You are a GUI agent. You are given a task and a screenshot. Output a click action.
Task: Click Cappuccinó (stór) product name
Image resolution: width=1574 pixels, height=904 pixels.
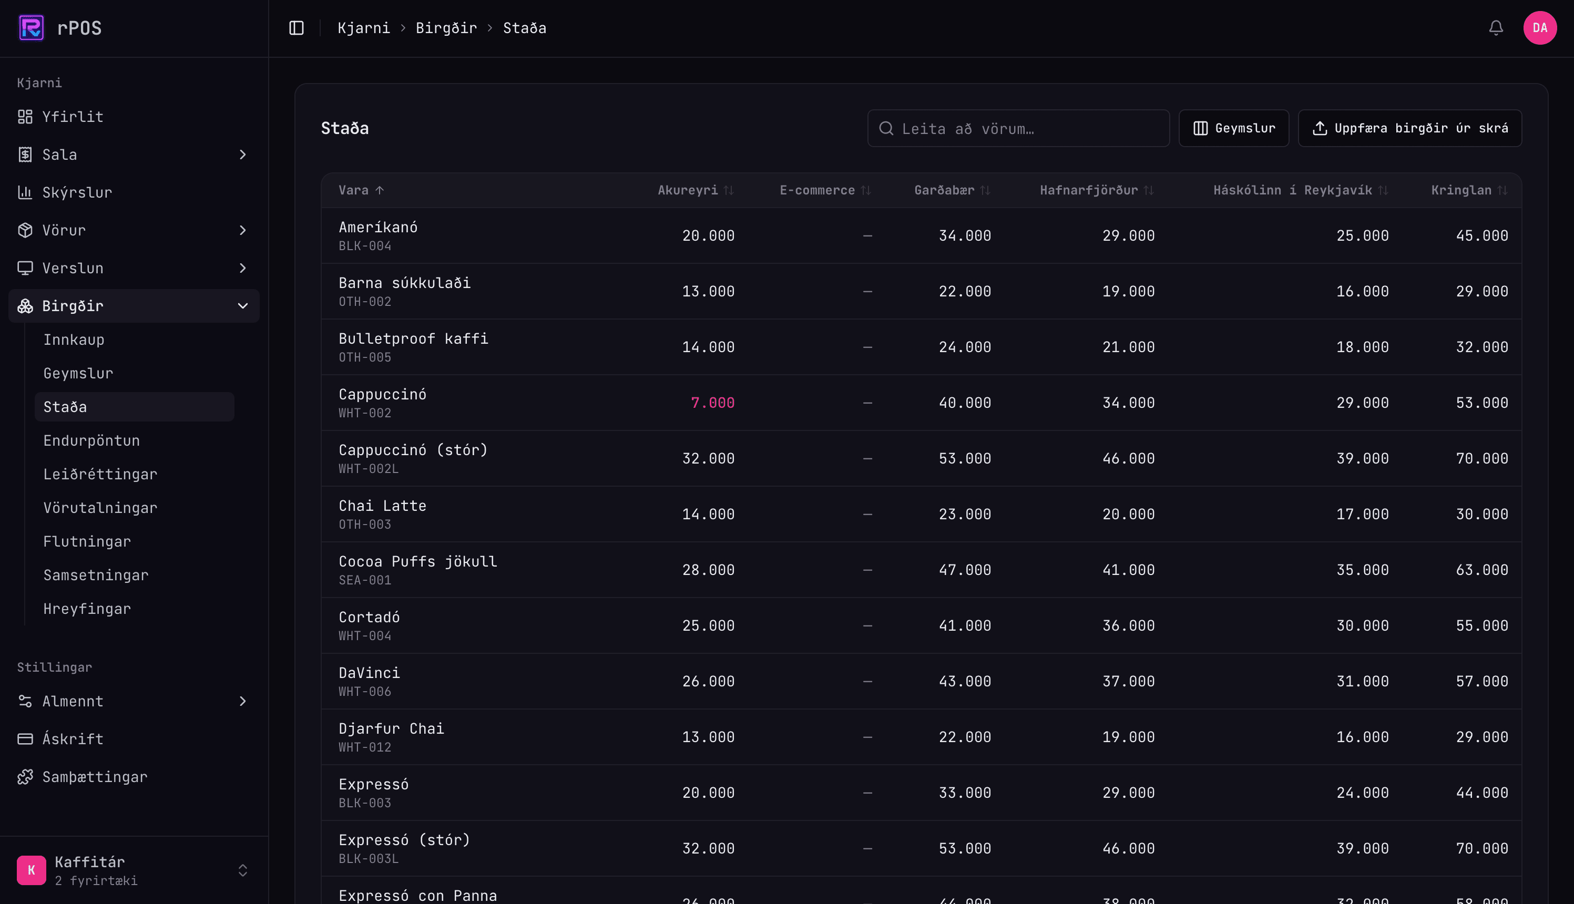click(414, 450)
